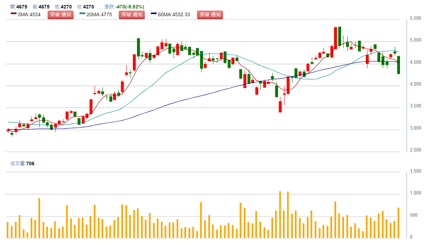Viewport: 425px width, 241px height.
Task: Click the 成交量:706 volume label
Action: [x=22, y=163]
